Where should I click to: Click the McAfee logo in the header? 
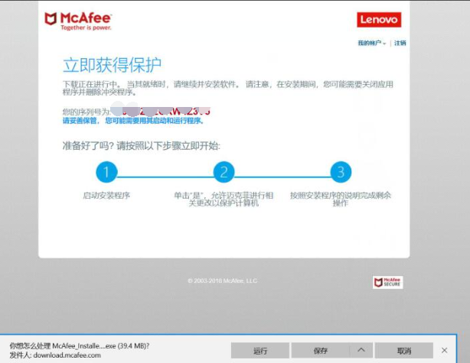[x=78, y=21]
